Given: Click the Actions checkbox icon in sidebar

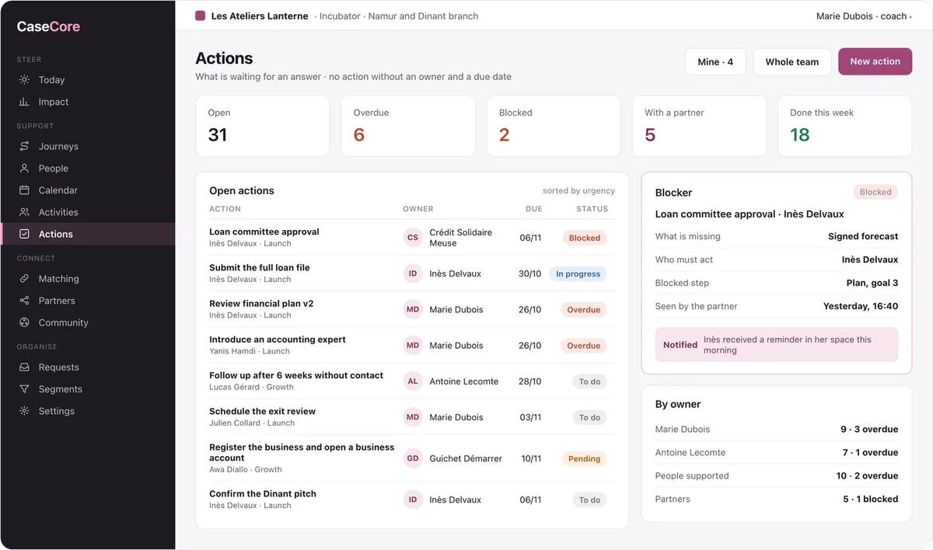Looking at the screenshot, I should pos(24,234).
